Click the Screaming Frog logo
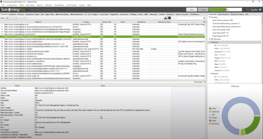Viewport: 263px width, 139px height. tap(13, 10)
